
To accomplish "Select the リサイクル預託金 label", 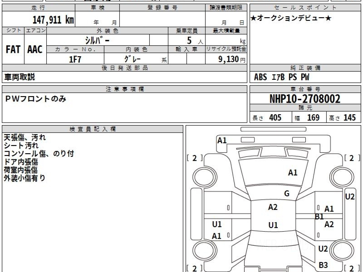I will coord(226,49).
